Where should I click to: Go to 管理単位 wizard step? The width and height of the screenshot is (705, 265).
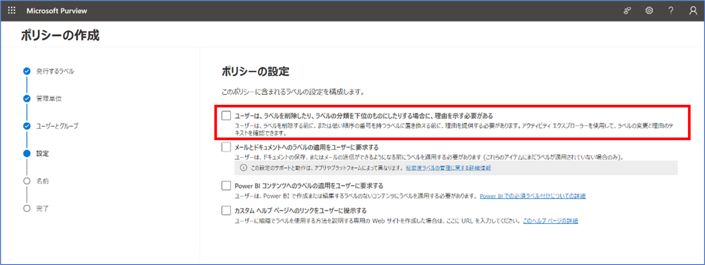(49, 99)
